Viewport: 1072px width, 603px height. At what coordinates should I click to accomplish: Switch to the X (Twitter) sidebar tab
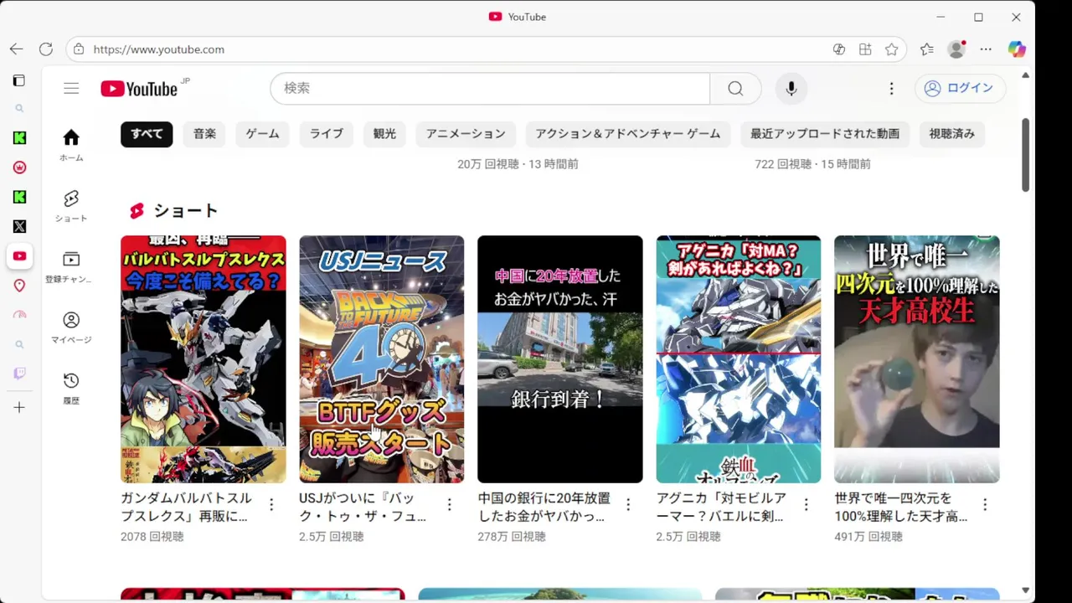19,226
